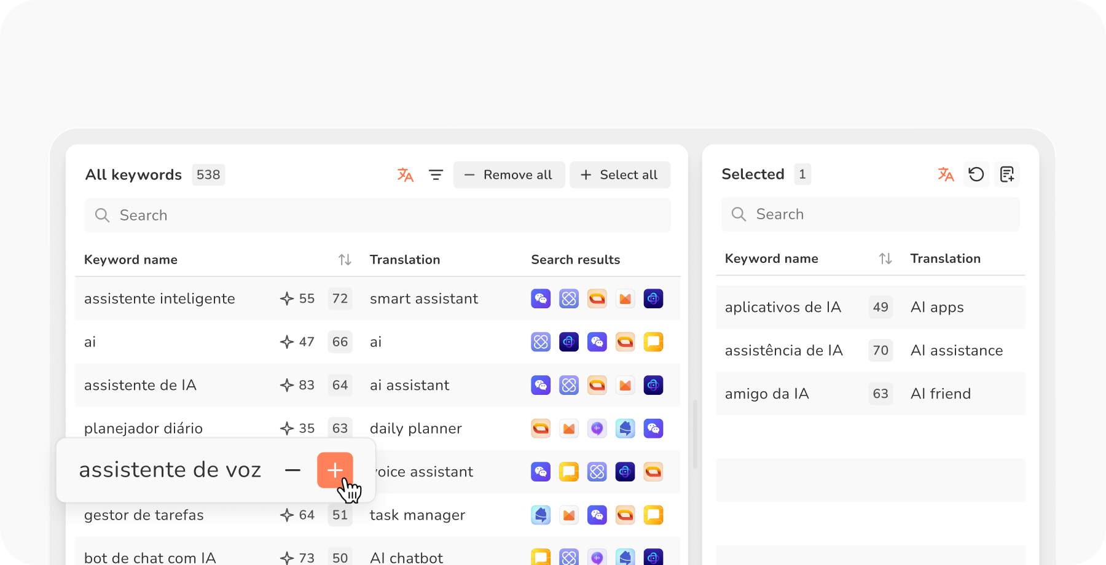Click first app icon in assistente inteligente row

point(541,298)
